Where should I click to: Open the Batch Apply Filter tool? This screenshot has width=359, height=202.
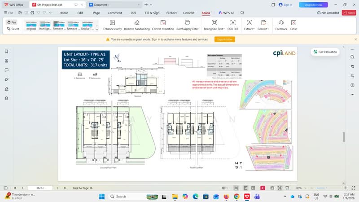tap(187, 25)
